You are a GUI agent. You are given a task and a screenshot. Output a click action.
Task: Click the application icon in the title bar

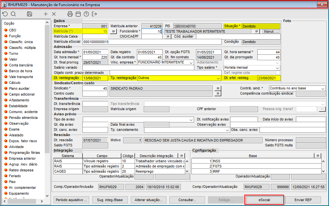click(4, 5)
